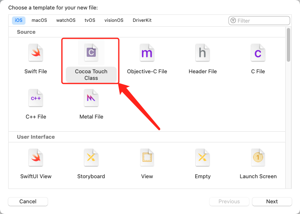300x214 pixels.
Task: Select the Objective-C File template icon
Action: [147, 53]
